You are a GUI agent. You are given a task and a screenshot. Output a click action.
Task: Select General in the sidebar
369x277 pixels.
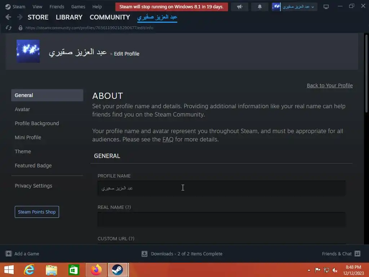pyautogui.click(x=47, y=95)
